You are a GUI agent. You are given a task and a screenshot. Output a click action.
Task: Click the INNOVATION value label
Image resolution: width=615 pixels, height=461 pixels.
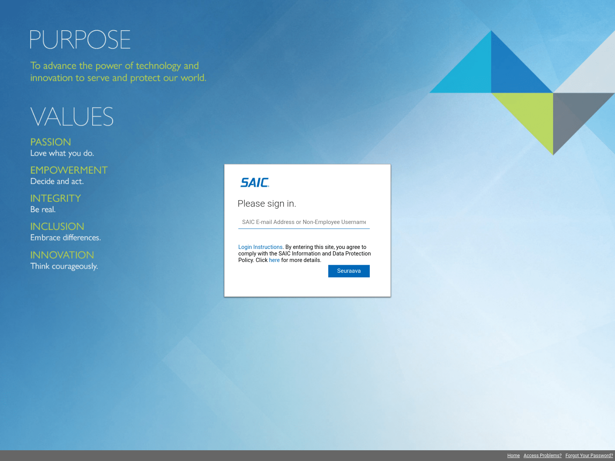tap(62, 255)
